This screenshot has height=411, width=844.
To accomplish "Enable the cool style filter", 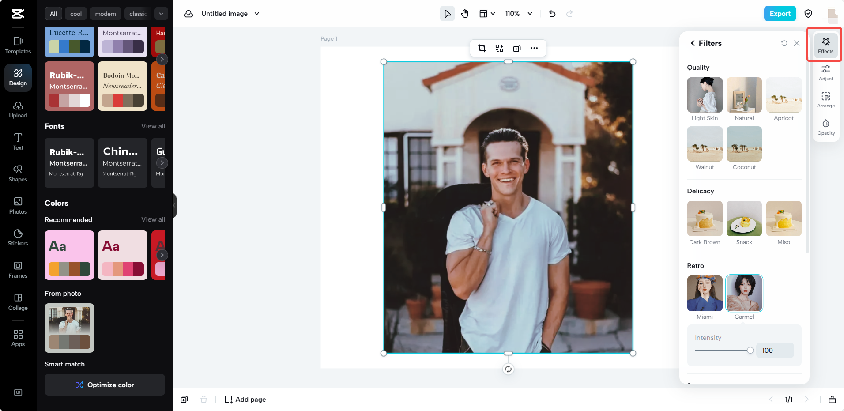I will click(x=75, y=13).
